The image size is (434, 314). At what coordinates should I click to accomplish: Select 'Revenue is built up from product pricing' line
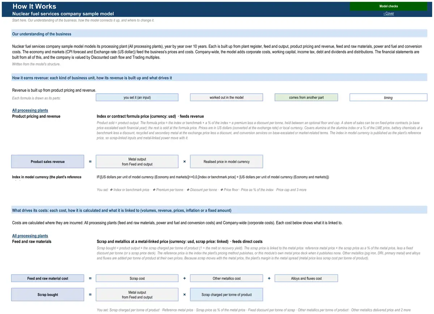coord(54,90)
